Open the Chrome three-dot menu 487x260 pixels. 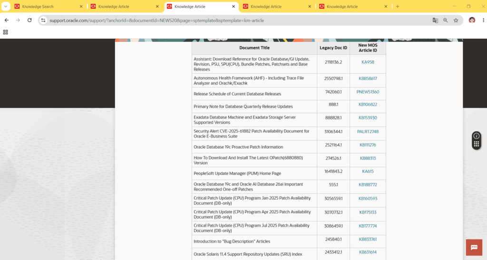[483, 20]
